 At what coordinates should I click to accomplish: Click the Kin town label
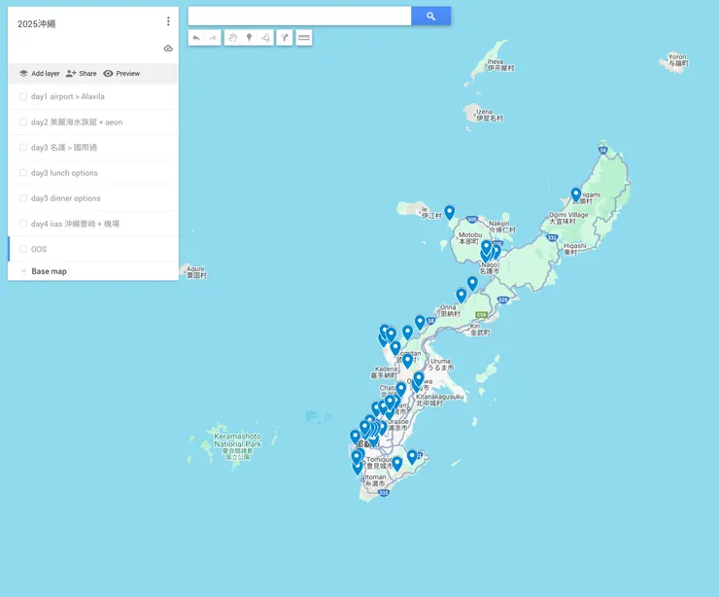[x=480, y=329]
